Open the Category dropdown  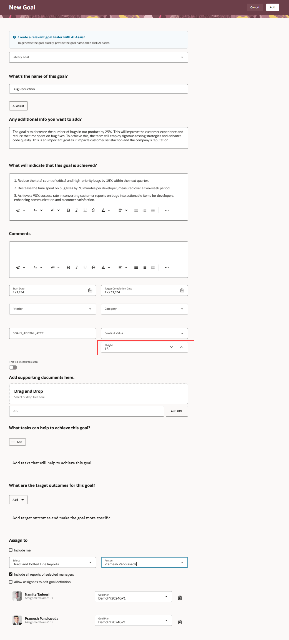click(x=144, y=309)
